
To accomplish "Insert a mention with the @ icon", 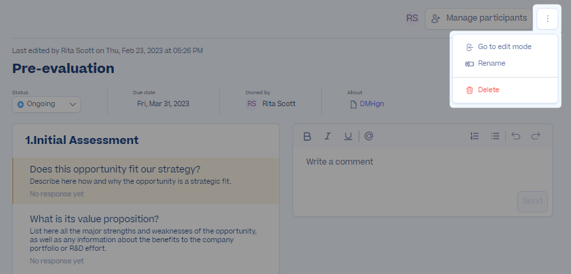I will [369, 136].
